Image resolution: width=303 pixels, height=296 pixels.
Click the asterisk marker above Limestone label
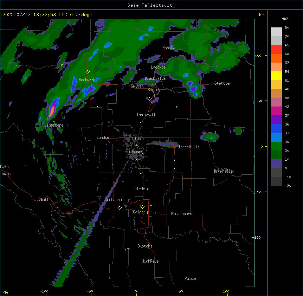pos(54,122)
